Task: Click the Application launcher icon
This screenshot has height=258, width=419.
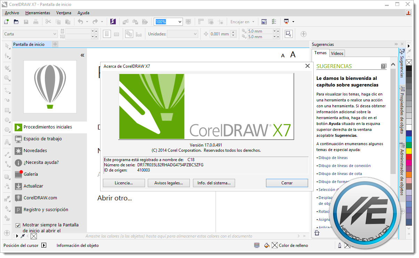Action: pyautogui.click(x=287, y=22)
